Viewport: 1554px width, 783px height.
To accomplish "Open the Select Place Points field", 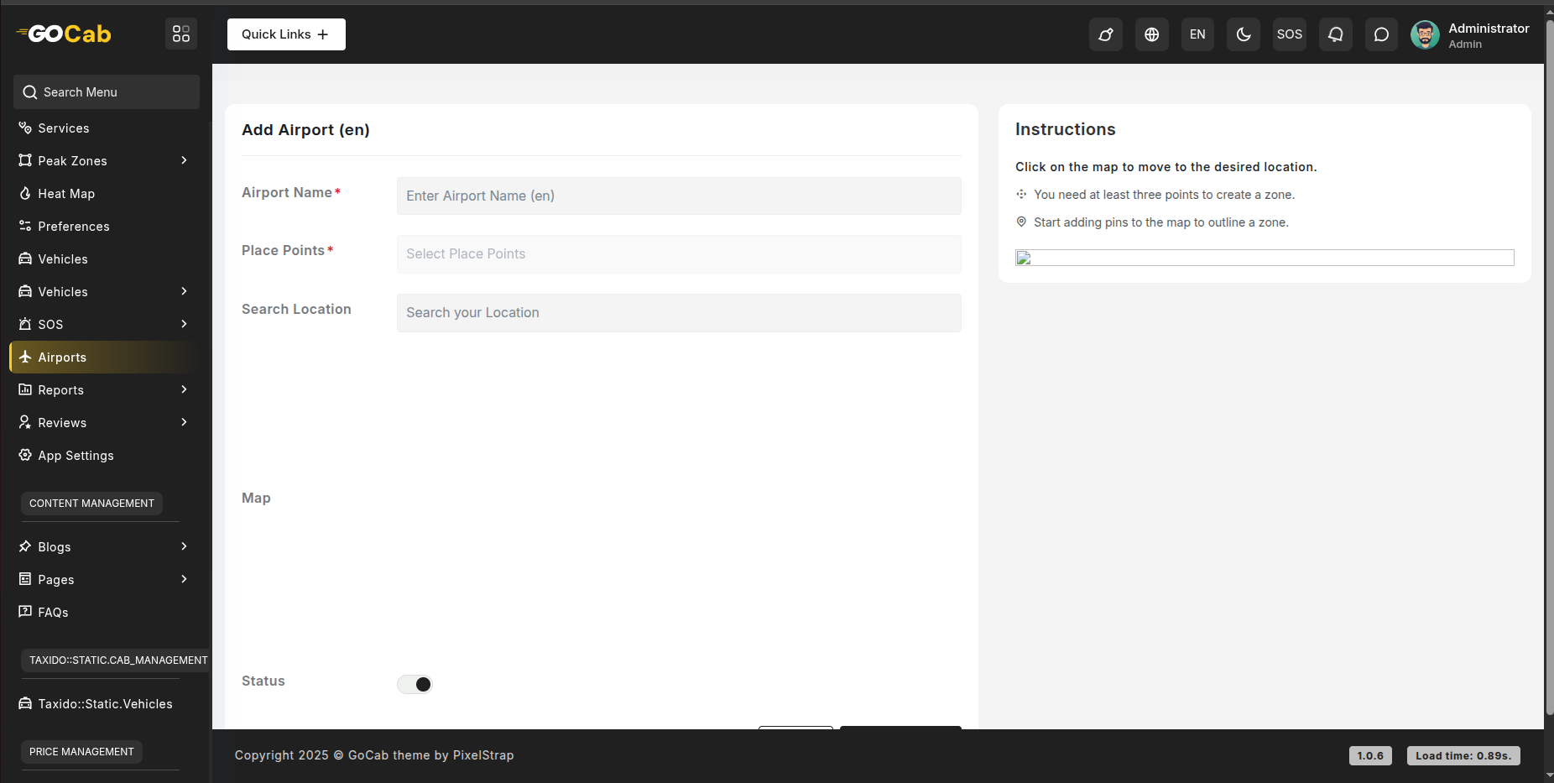I will coord(678,254).
